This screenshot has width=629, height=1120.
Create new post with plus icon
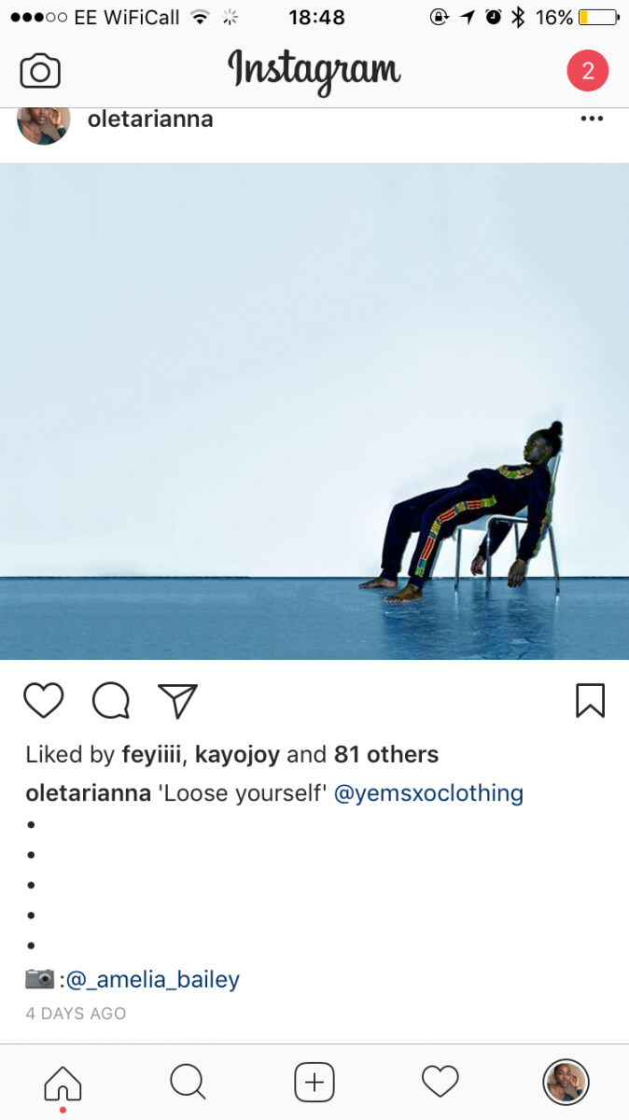(x=314, y=1083)
